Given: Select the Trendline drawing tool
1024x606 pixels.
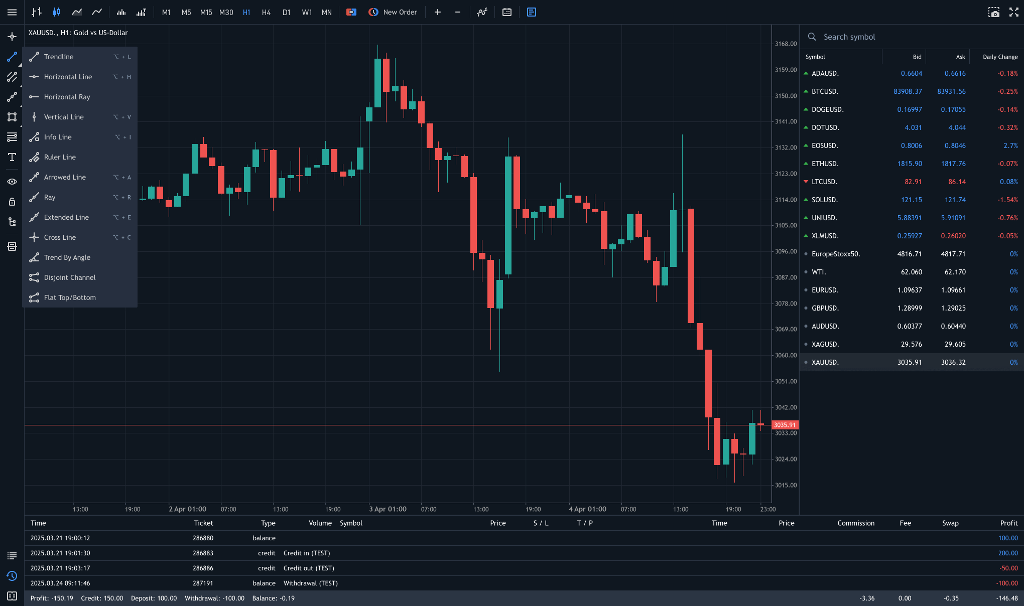Looking at the screenshot, I should (x=59, y=57).
